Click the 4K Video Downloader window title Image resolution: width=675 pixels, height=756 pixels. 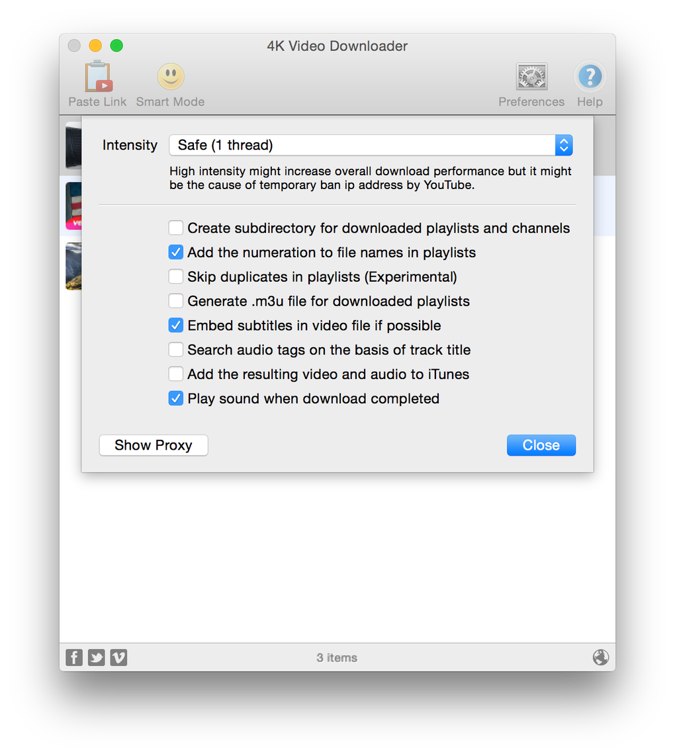pyautogui.click(x=337, y=46)
